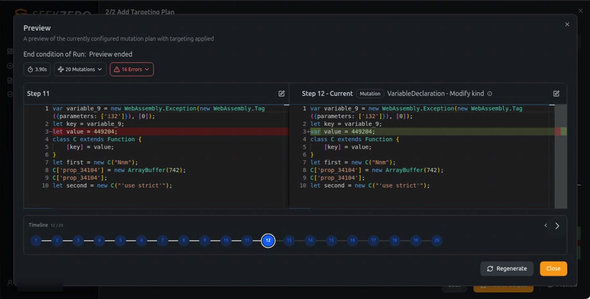The image size is (590, 299).
Task: Select current timeline step 12
Action: pyautogui.click(x=268, y=241)
